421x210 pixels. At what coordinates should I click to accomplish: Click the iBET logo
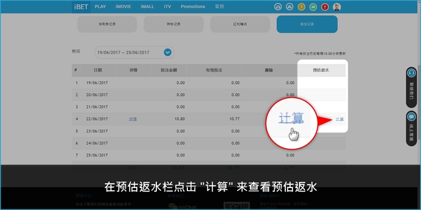pyautogui.click(x=81, y=7)
